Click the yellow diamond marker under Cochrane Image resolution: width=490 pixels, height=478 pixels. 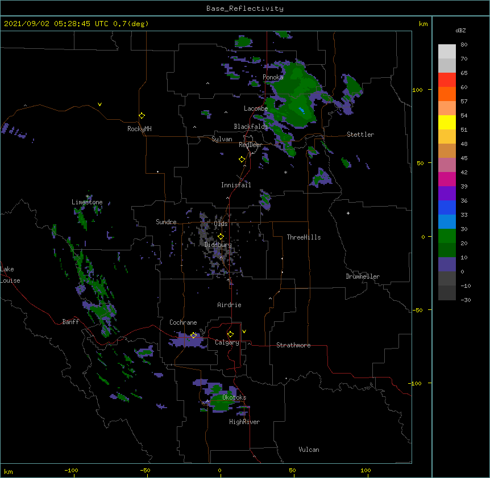click(x=193, y=336)
